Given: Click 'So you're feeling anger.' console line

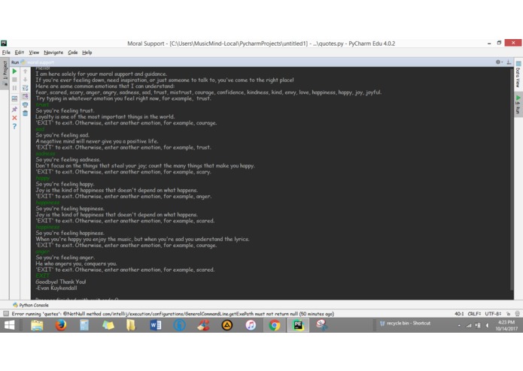Looking at the screenshot, I should pos(65,257).
